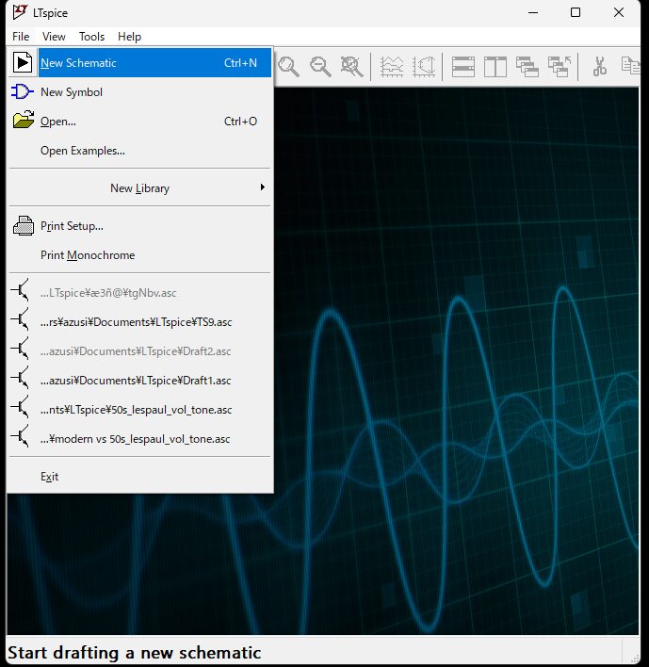Viewport: 649px width, 667px height.
Task: Tile windows vertically using the toolbar icon
Action: [495, 65]
